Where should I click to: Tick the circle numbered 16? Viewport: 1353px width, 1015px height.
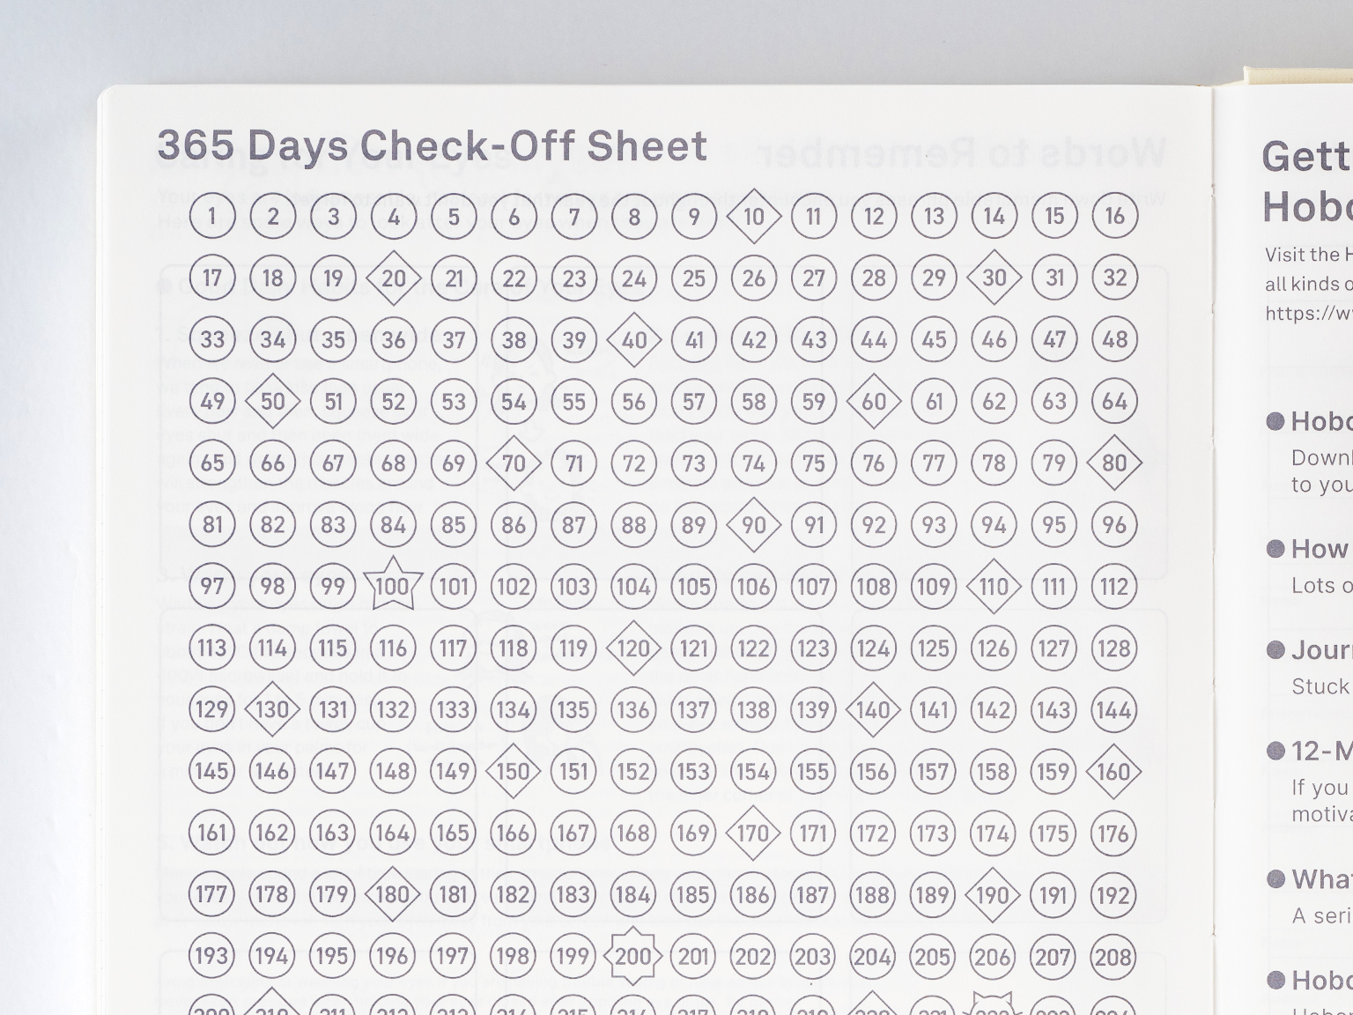[1115, 216]
